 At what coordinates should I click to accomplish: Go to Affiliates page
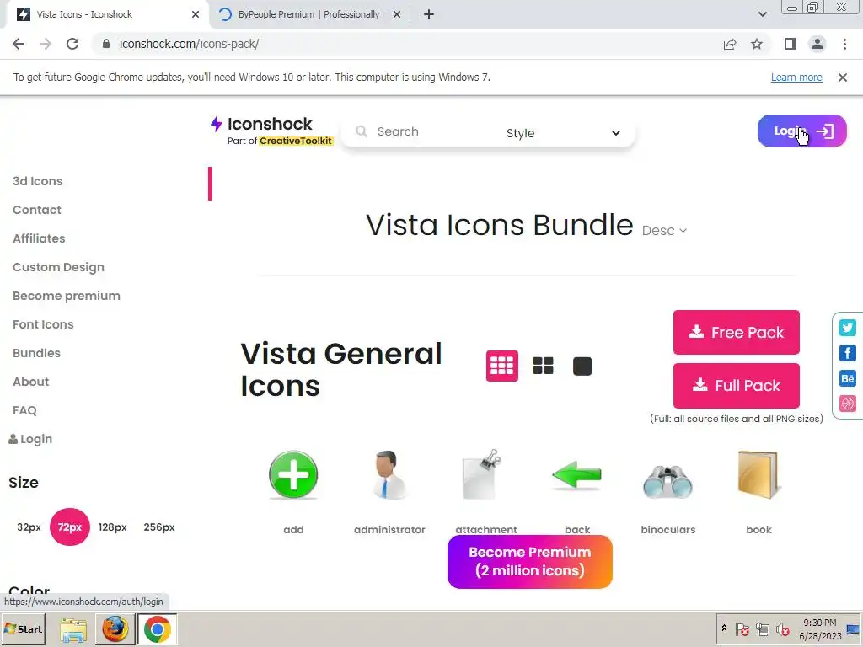[39, 238]
